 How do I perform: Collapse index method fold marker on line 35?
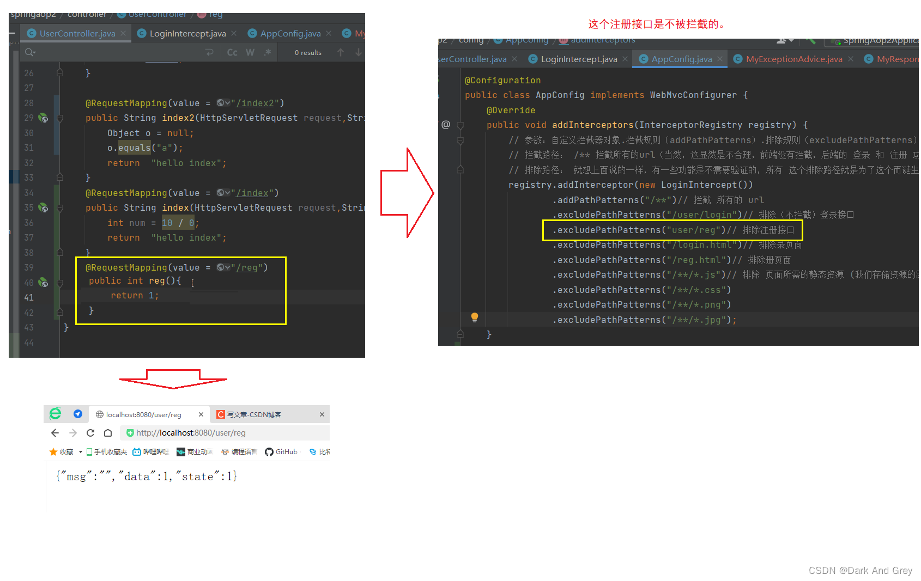pyautogui.click(x=60, y=208)
